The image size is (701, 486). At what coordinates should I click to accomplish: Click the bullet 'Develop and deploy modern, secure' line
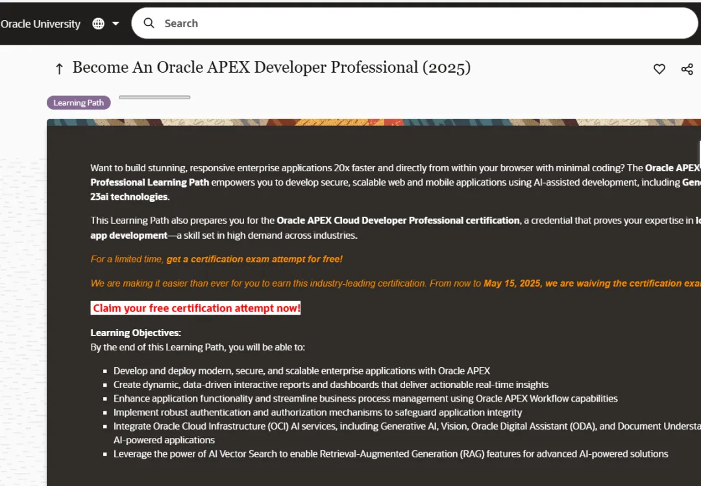[301, 371]
